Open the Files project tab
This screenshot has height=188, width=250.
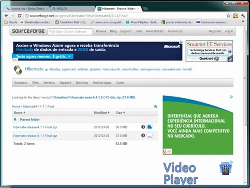click(35, 83)
